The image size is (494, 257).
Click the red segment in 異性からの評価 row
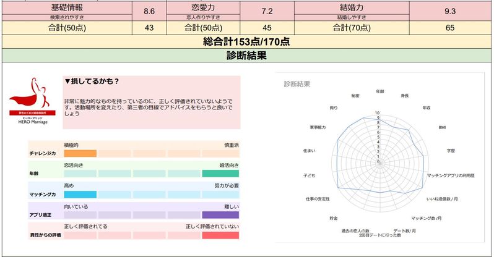[220, 235]
